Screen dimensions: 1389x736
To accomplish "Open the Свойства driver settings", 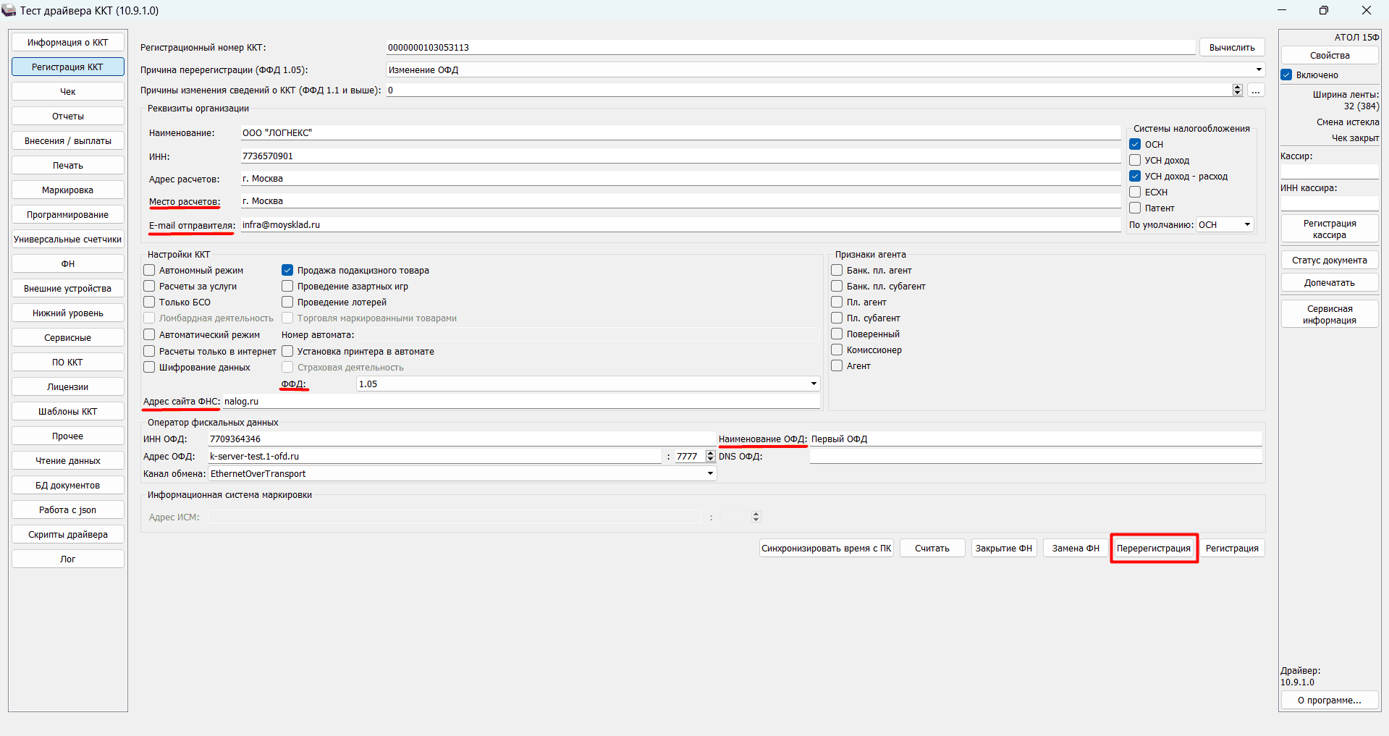I will click(1329, 56).
